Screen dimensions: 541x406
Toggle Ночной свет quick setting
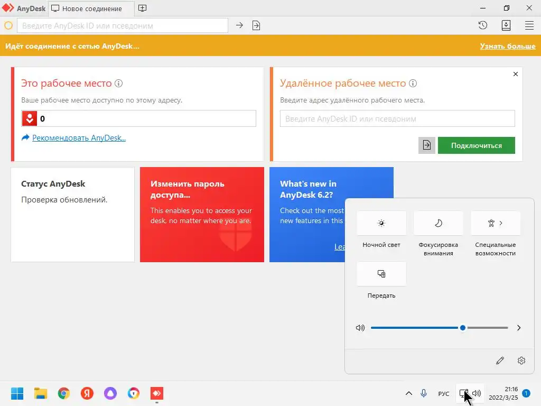point(381,223)
